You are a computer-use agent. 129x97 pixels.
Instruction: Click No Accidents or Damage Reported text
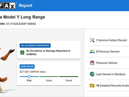pyautogui.click(x=48, y=52)
